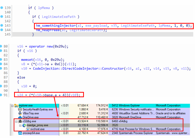
Task: Collapse the explorer.exe process tree
Action: click(12, 106)
